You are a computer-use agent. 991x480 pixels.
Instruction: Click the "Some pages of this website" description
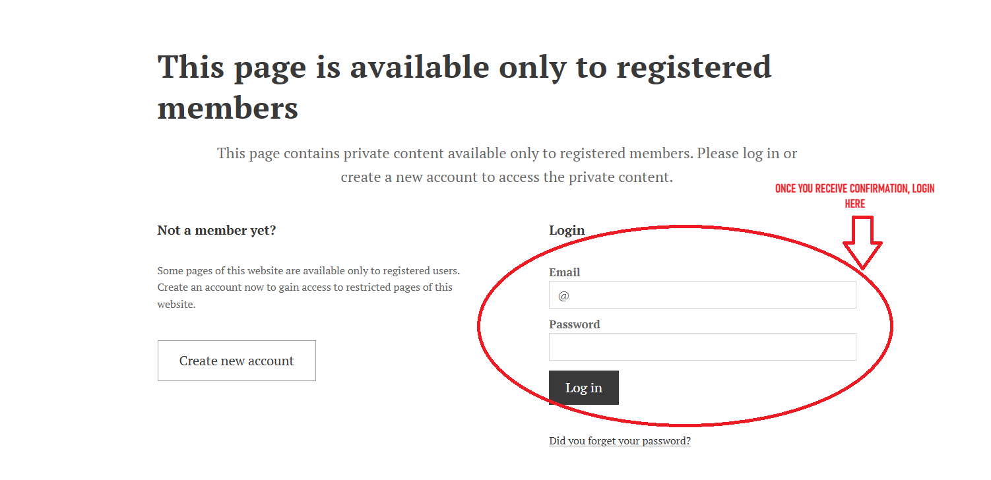coord(308,270)
